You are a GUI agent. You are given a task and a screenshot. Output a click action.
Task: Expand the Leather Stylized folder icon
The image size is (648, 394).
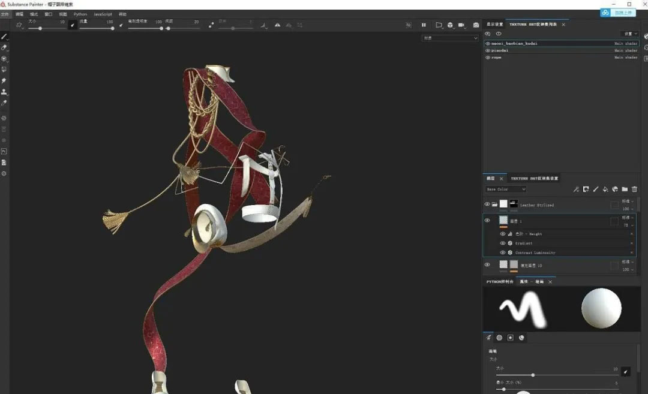(494, 204)
